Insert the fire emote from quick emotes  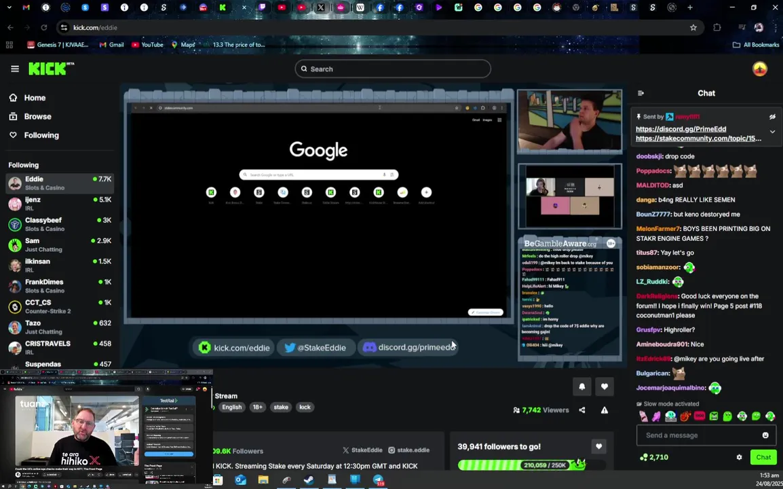[x=685, y=416]
